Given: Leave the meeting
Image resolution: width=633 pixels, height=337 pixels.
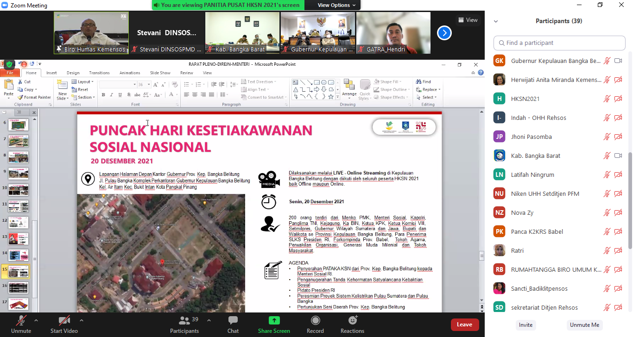Looking at the screenshot, I should pyautogui.click(x=464, y=325).
